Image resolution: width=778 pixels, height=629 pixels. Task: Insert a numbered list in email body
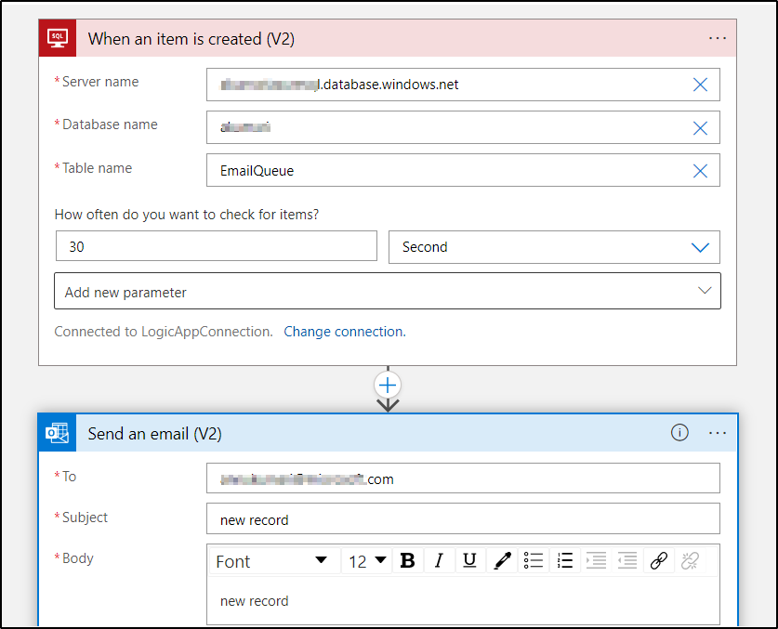[x=564, y=560]
